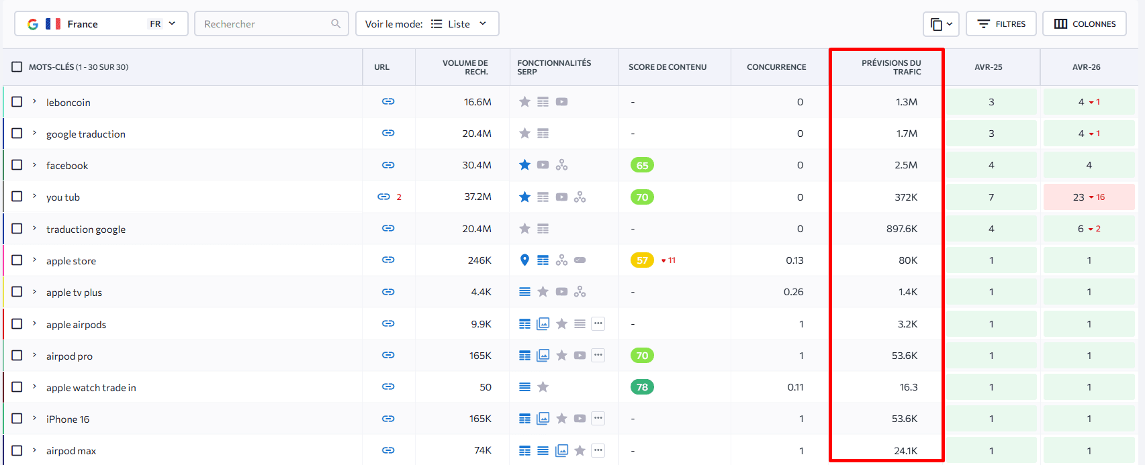This screenshot has height=465, width=1145.
Task: Open the Voir le mode Liste dropdown
Action: (x=427, y=23)
